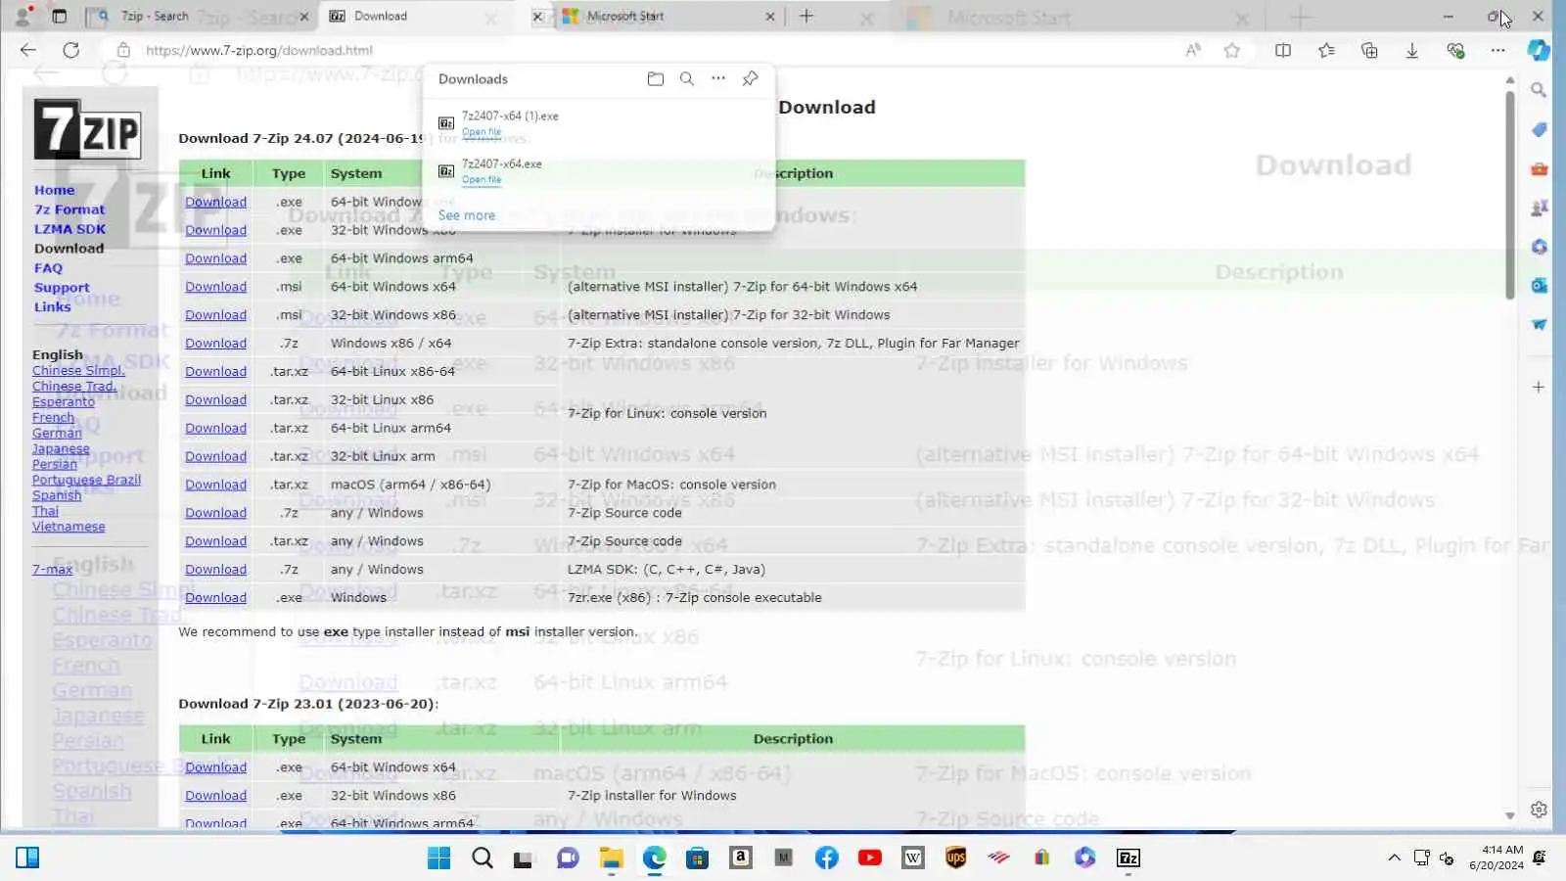Go to Home in 7-Zip menu
This screenshot has height=881, width=1566.
(x=54, y=190)
